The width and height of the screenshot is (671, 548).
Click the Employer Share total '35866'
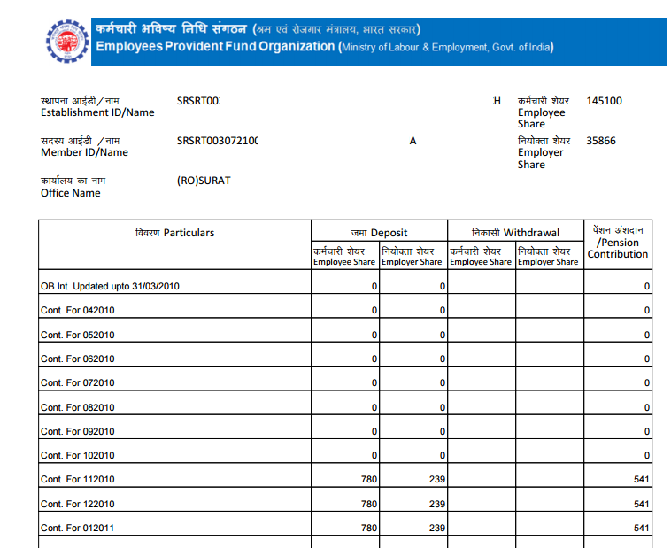click(x=601, y=141)
